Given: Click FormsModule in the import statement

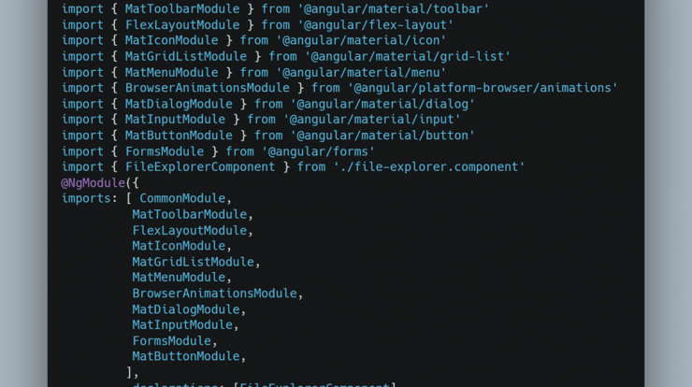Looking at the screenshot, I should 165,151.
